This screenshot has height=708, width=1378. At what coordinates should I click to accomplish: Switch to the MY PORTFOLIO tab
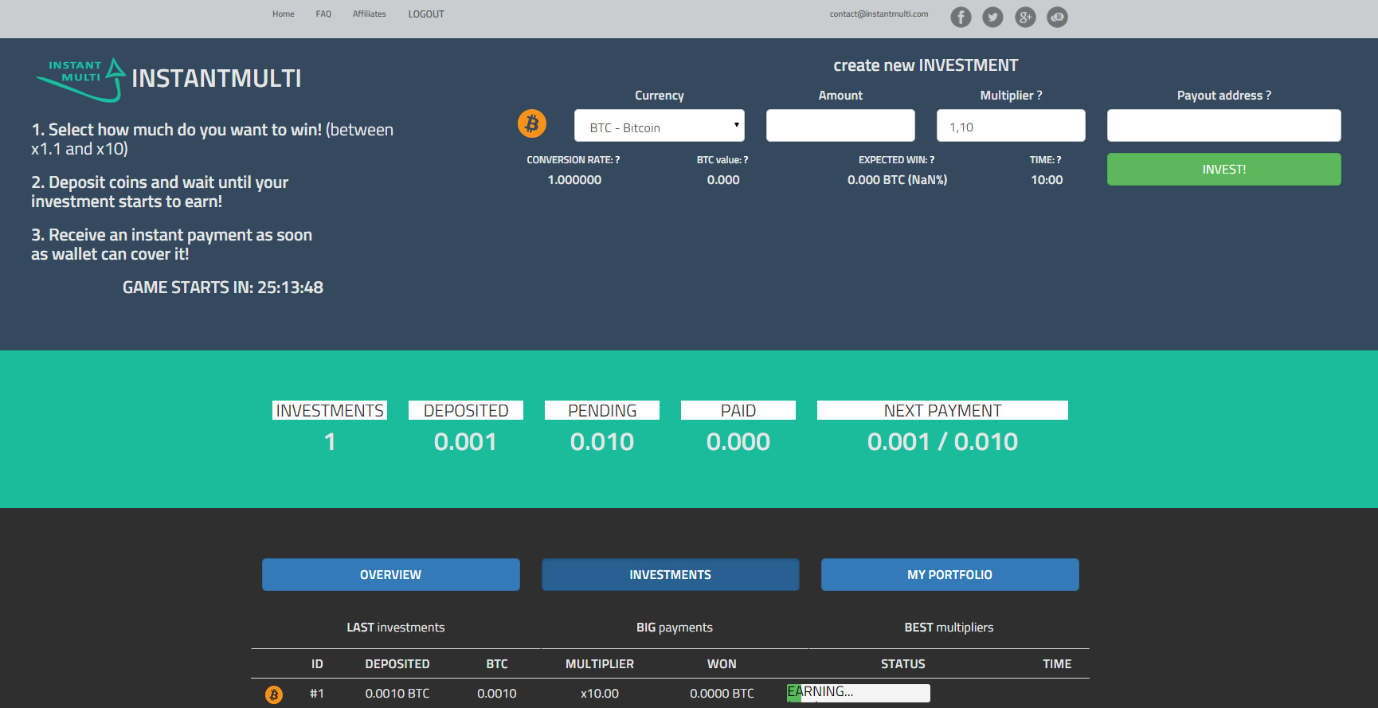click(949, 574)
